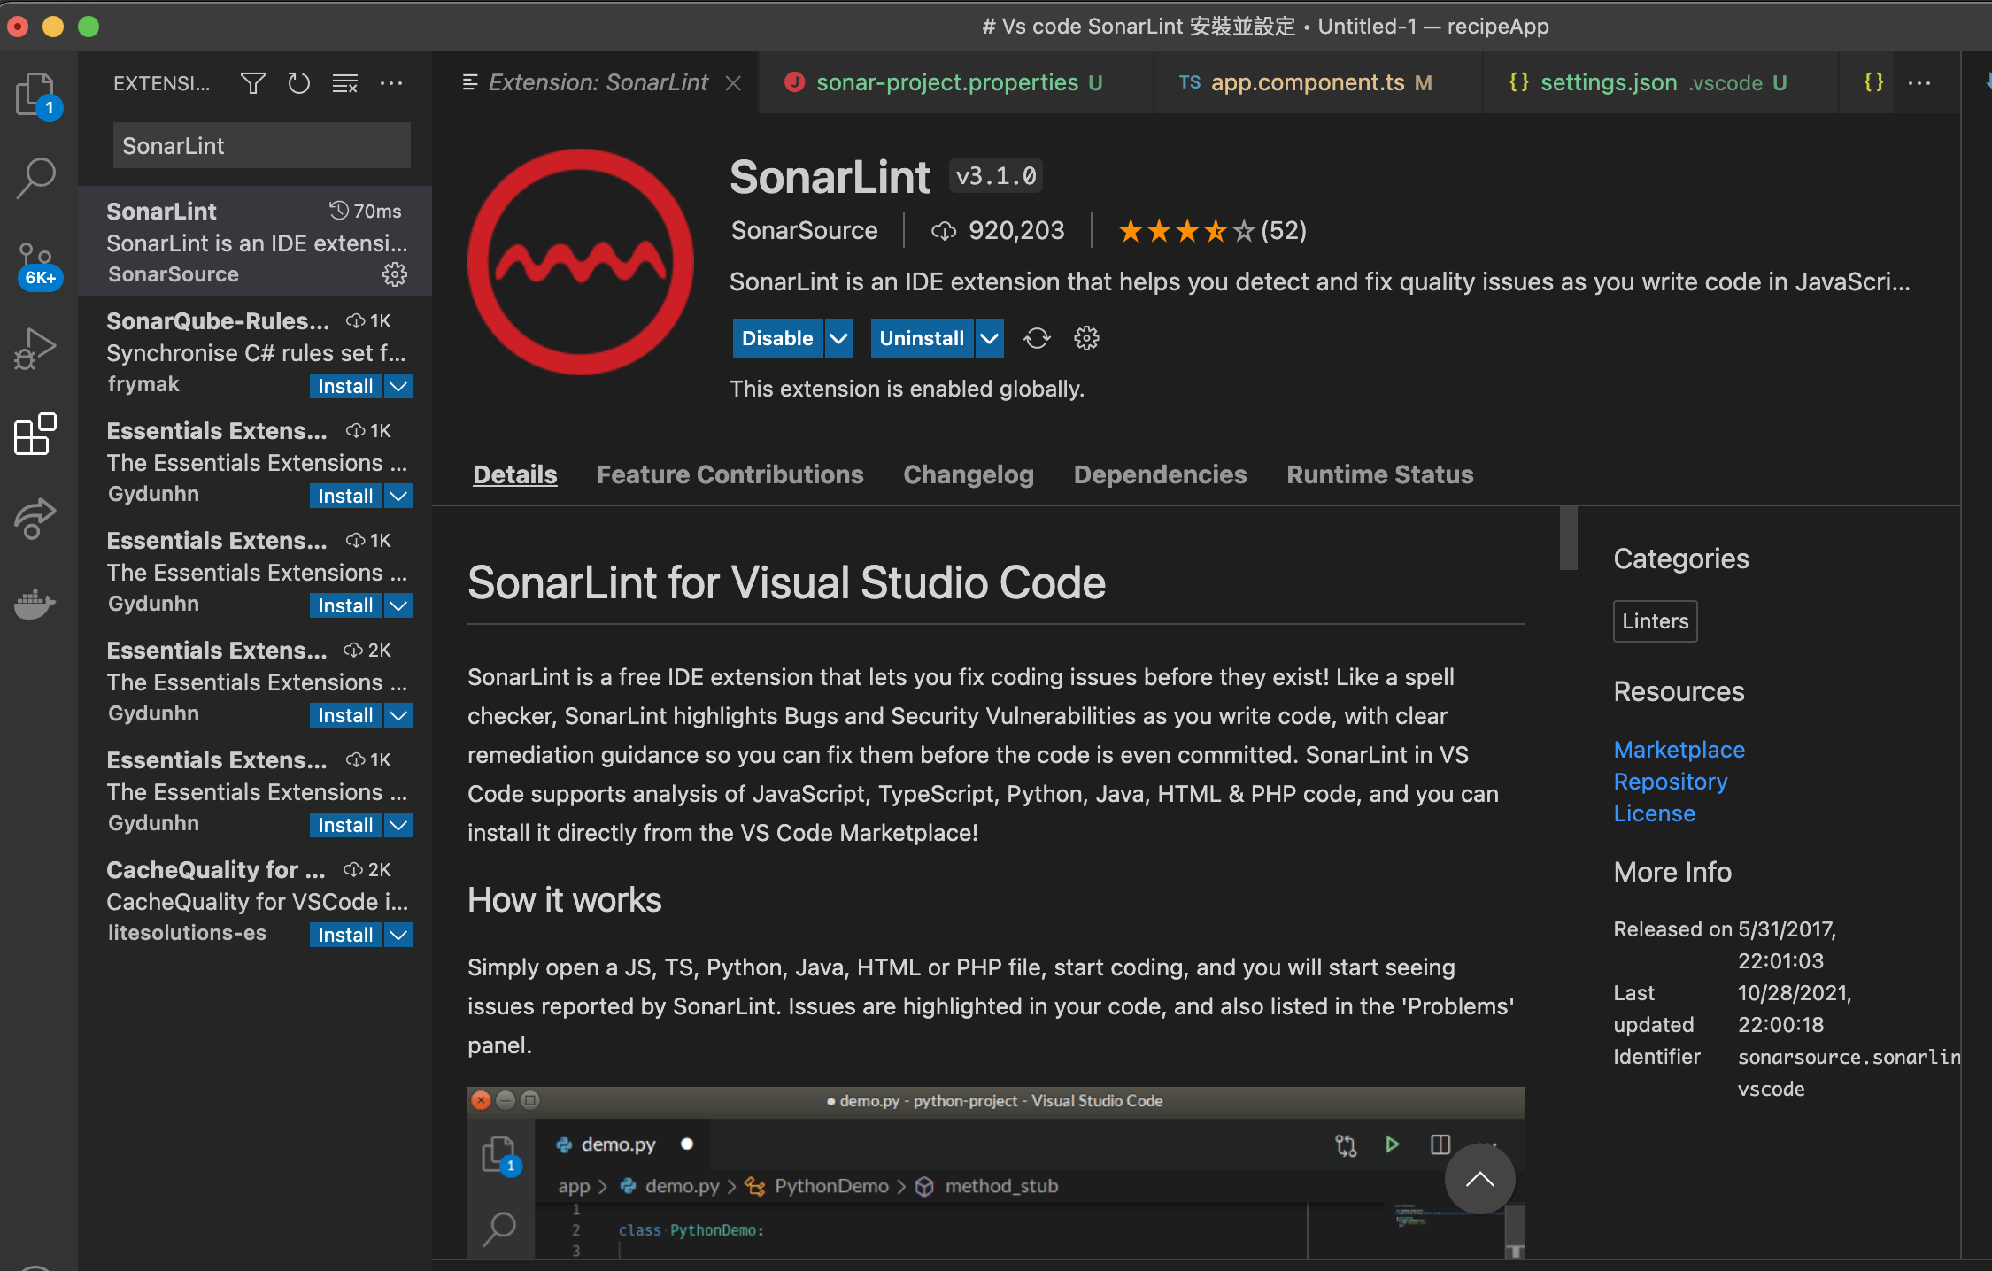Image resolution: width=1992 pixels, height=1271 pixels.
Task: Select SonarQube-Rules extension list item
Action: tap(255, 350)
